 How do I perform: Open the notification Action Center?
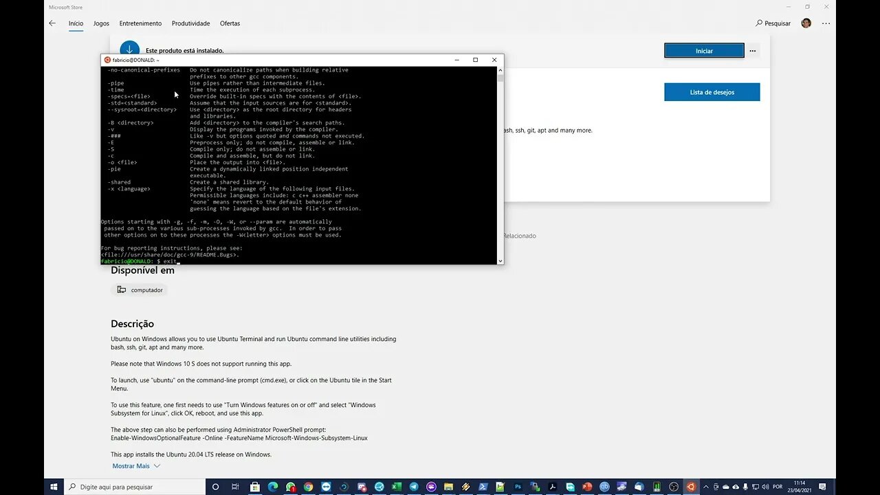(x=822, y=487)
